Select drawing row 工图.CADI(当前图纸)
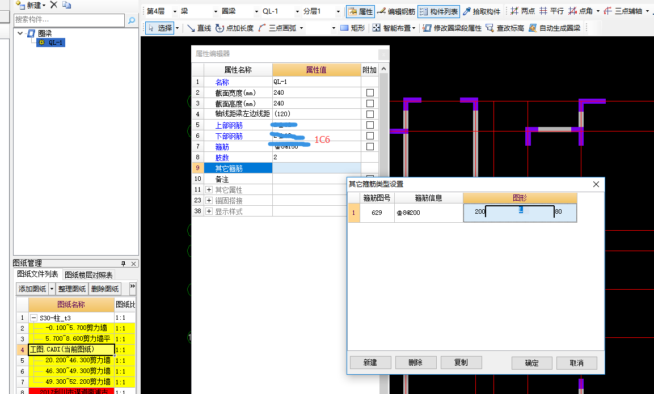 pos(71,349)
